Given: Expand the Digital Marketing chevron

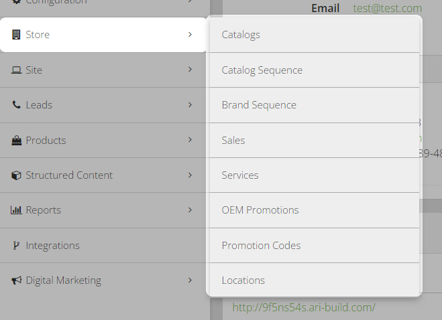Looking at the screenshot, I should coord(190,281).
